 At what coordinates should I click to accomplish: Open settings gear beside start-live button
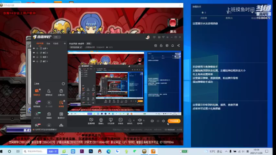[x=163, y=121]
